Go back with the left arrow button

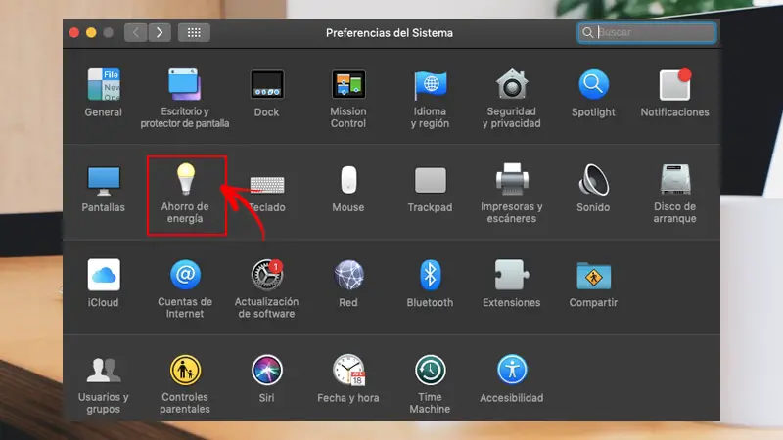(135, 32)
